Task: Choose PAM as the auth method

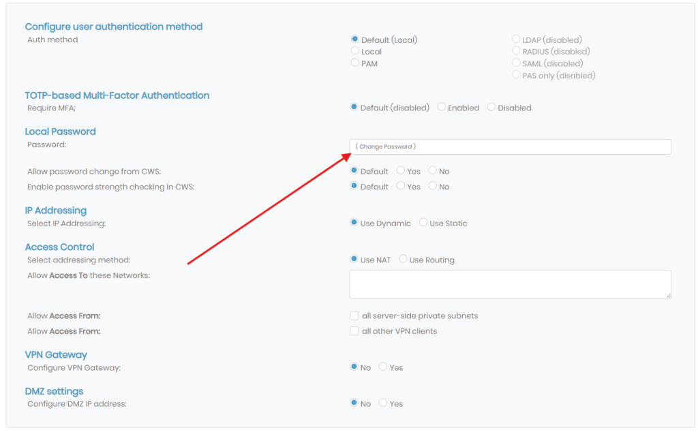Action: (x=354, y=63)
